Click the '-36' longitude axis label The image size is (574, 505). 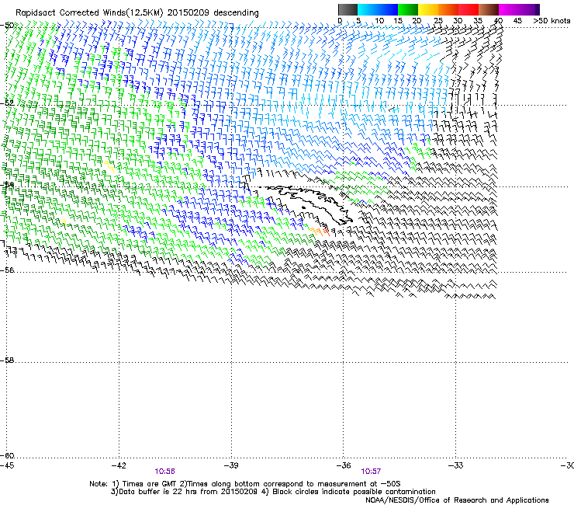(x=344, y=465)
